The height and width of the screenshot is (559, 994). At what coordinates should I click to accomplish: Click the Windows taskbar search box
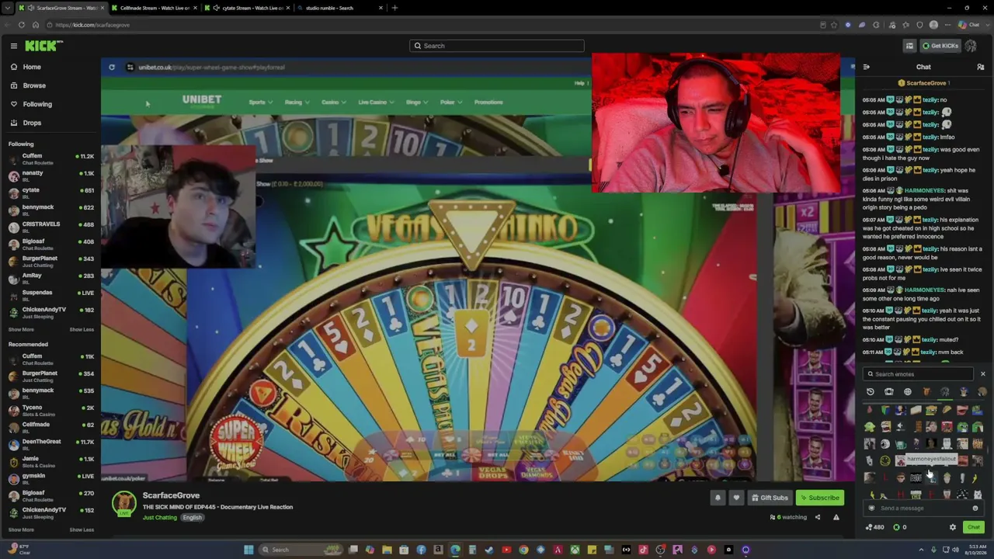click(x=300, y=550)
